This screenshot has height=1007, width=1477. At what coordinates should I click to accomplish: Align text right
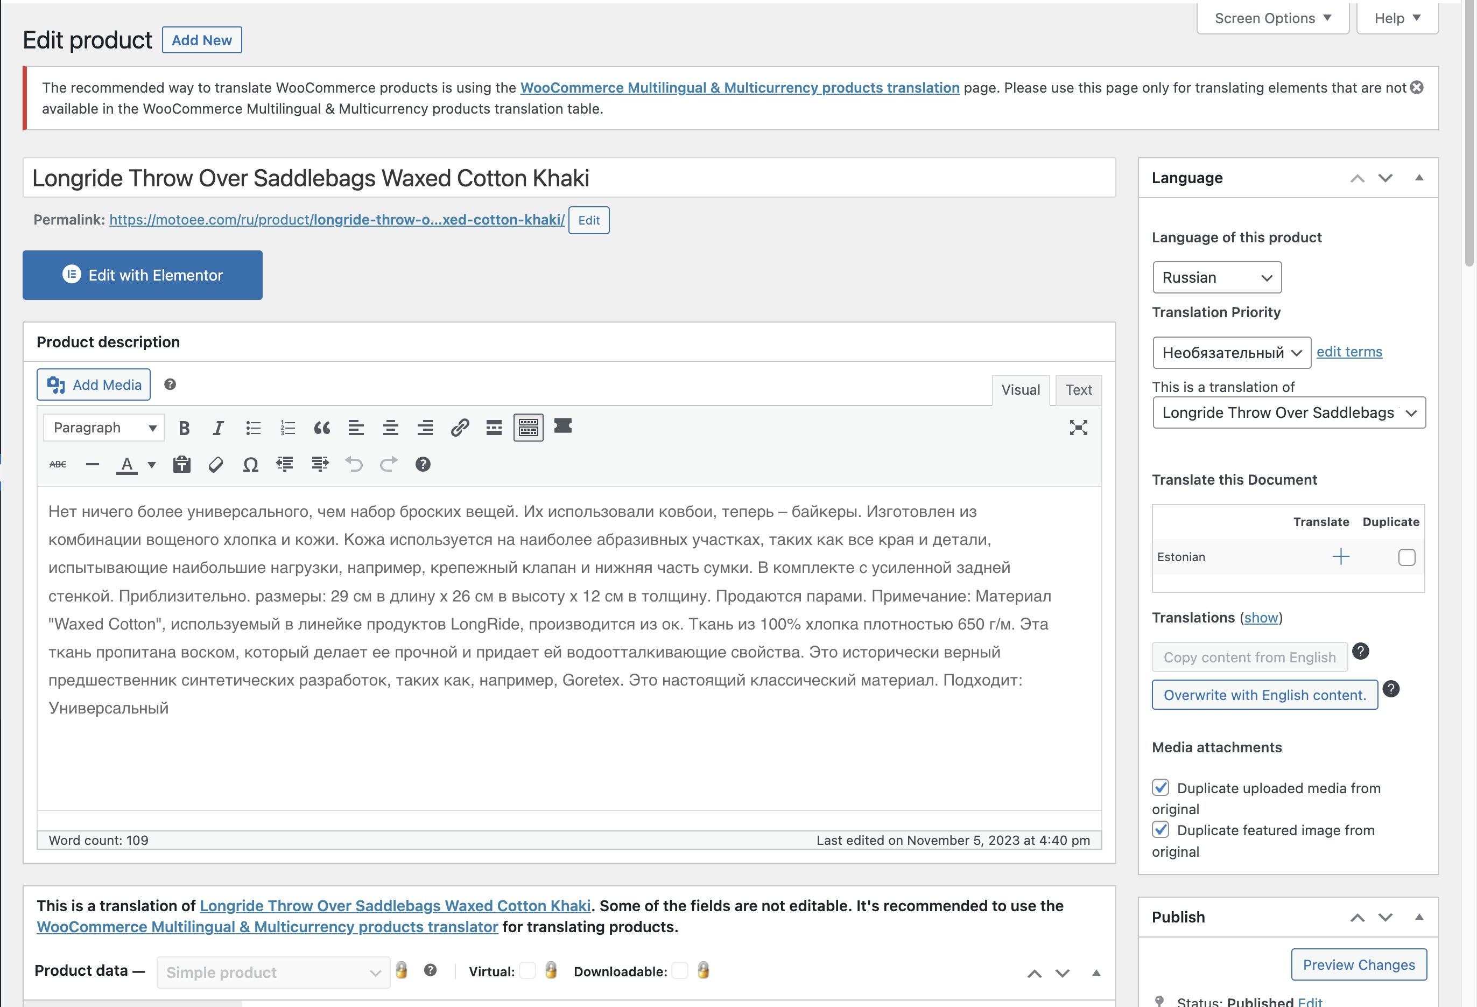[x=425, y=428]
